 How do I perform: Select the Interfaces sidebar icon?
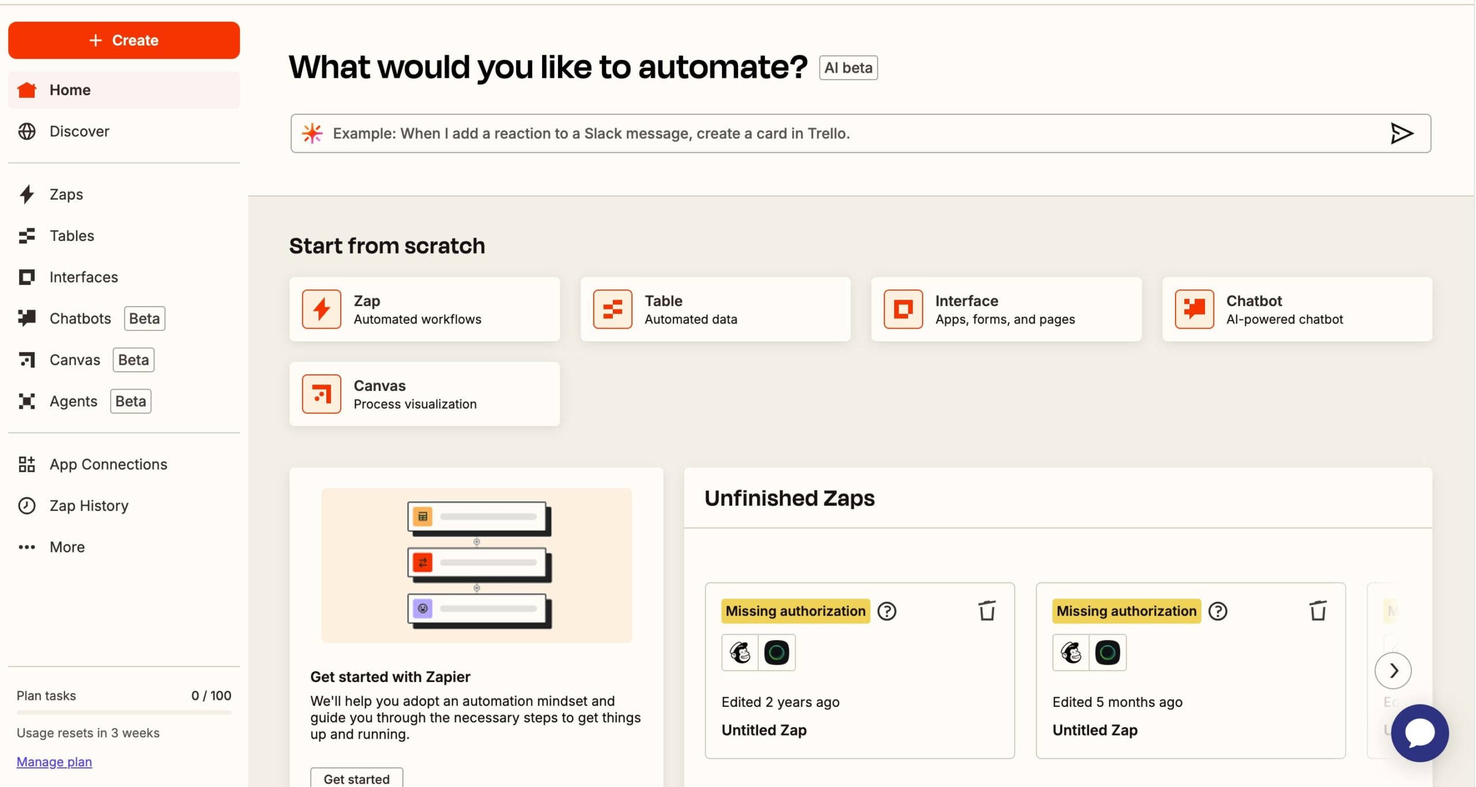click(x=27, y=277)
